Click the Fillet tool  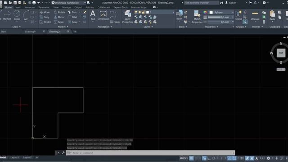[72, 17]
